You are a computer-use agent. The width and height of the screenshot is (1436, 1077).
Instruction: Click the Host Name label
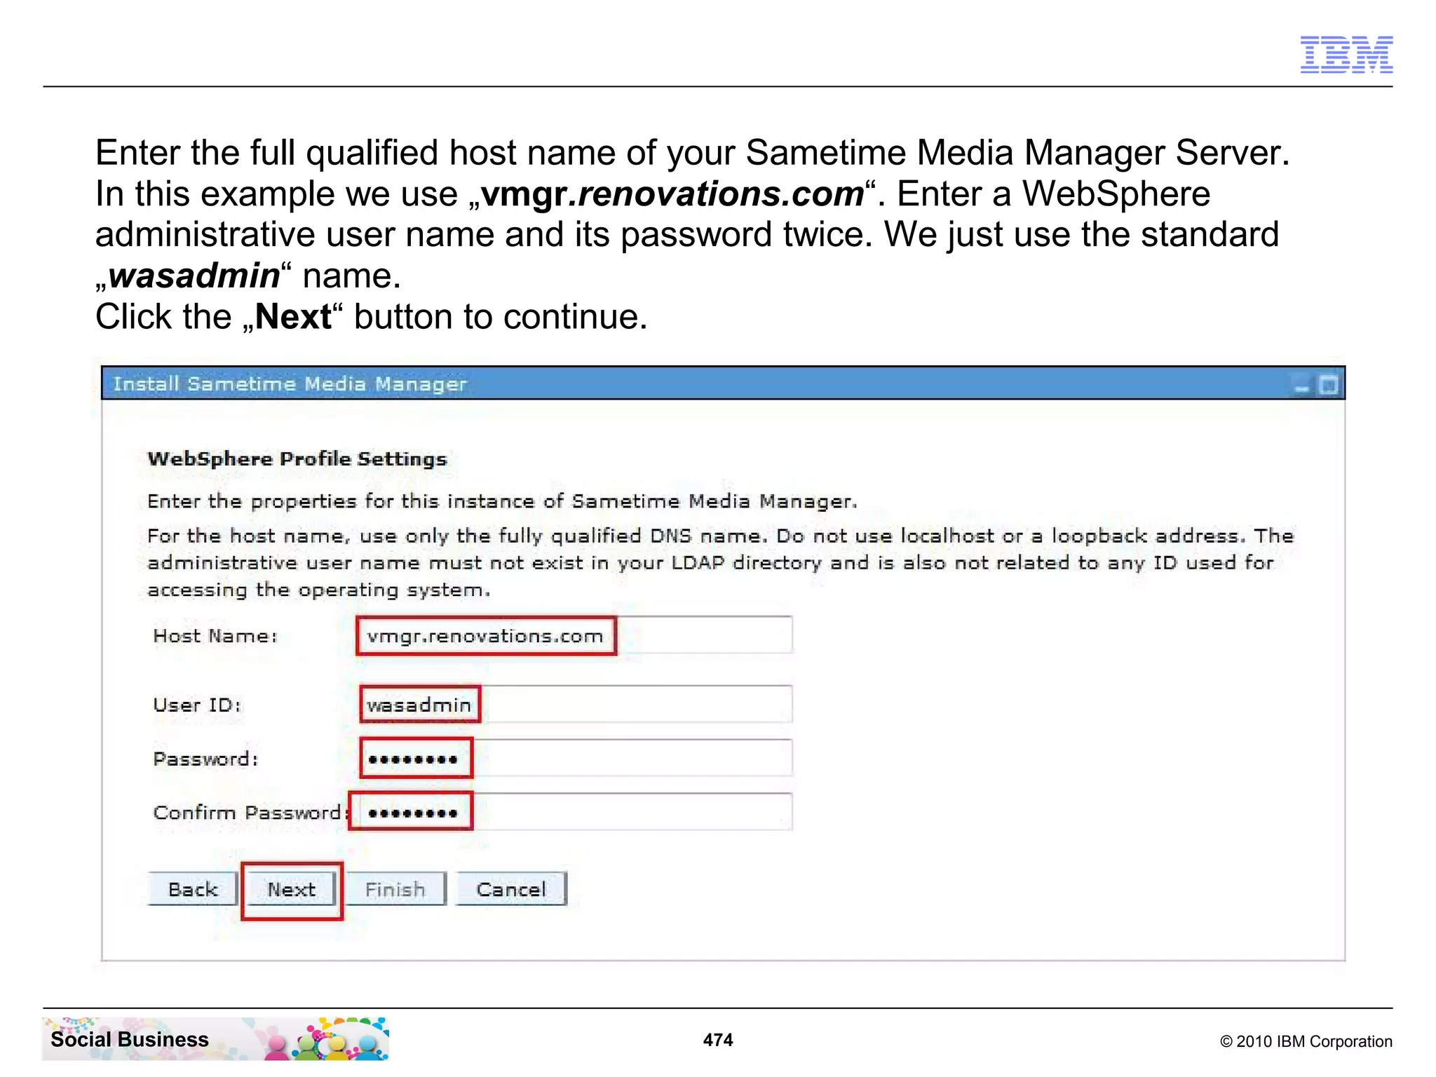point(215,636)
